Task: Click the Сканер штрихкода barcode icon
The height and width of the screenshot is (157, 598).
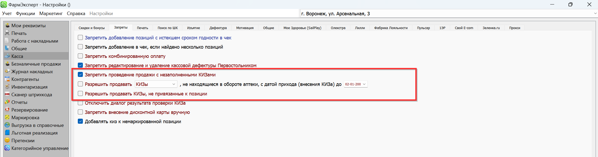Action: pyautogui.click(x=7, y=95)
